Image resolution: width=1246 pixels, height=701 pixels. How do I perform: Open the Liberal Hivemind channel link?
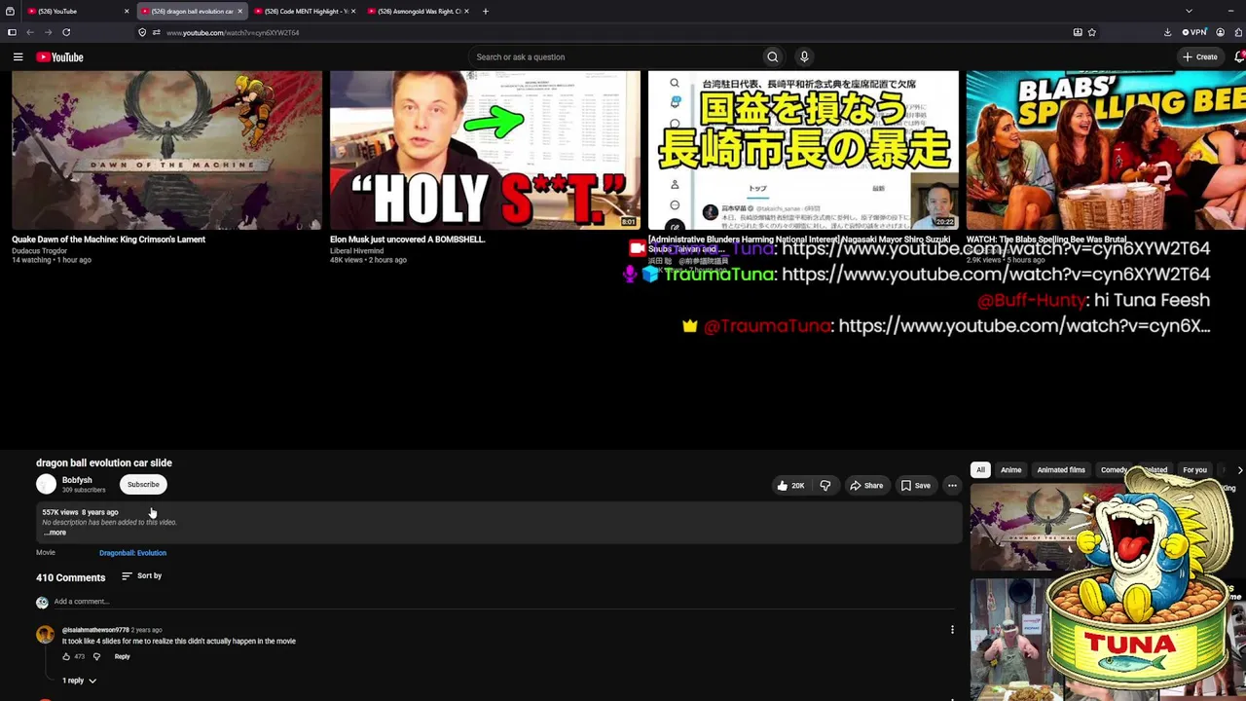pos(356,250)
